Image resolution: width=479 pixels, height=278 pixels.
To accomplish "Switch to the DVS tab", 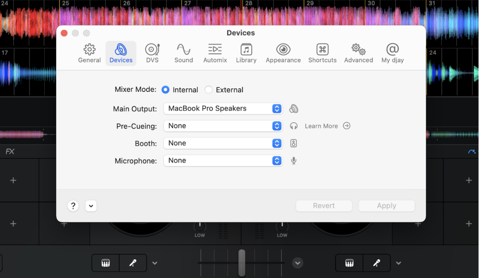I will pos(152,54).
